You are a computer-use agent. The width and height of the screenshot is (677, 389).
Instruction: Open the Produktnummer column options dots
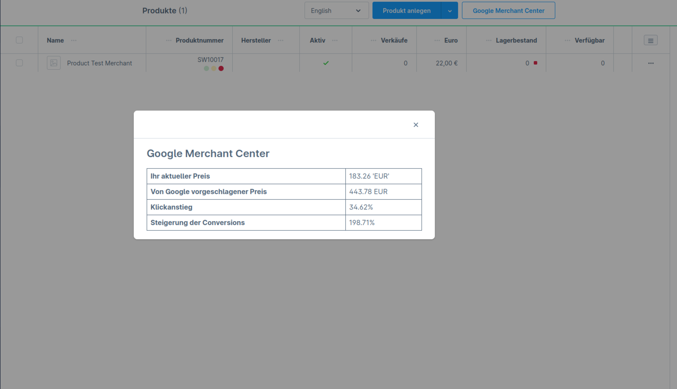click(169, 41)
